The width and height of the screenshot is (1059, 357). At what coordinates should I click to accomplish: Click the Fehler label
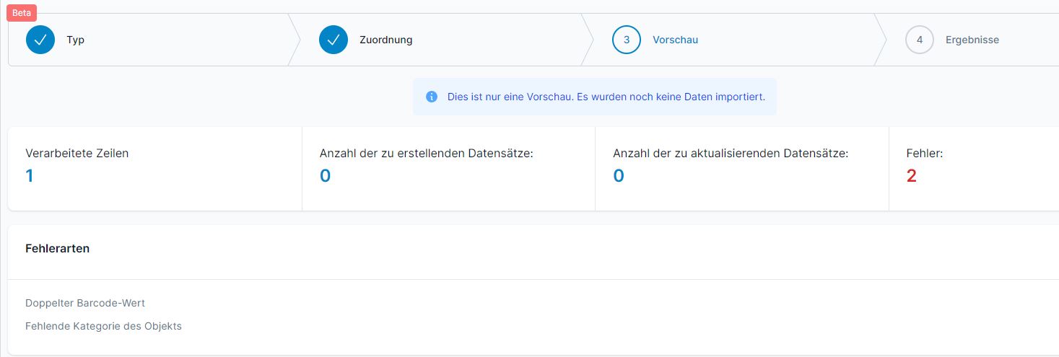click(925, 153)
